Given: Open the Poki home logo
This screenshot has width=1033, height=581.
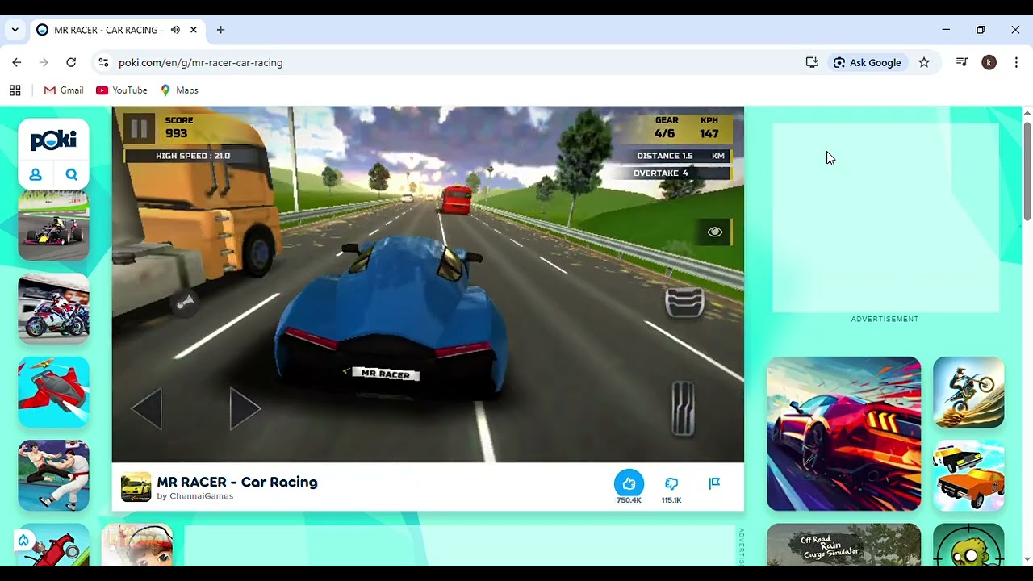Looking at the screenshot, I should [53, 141].
